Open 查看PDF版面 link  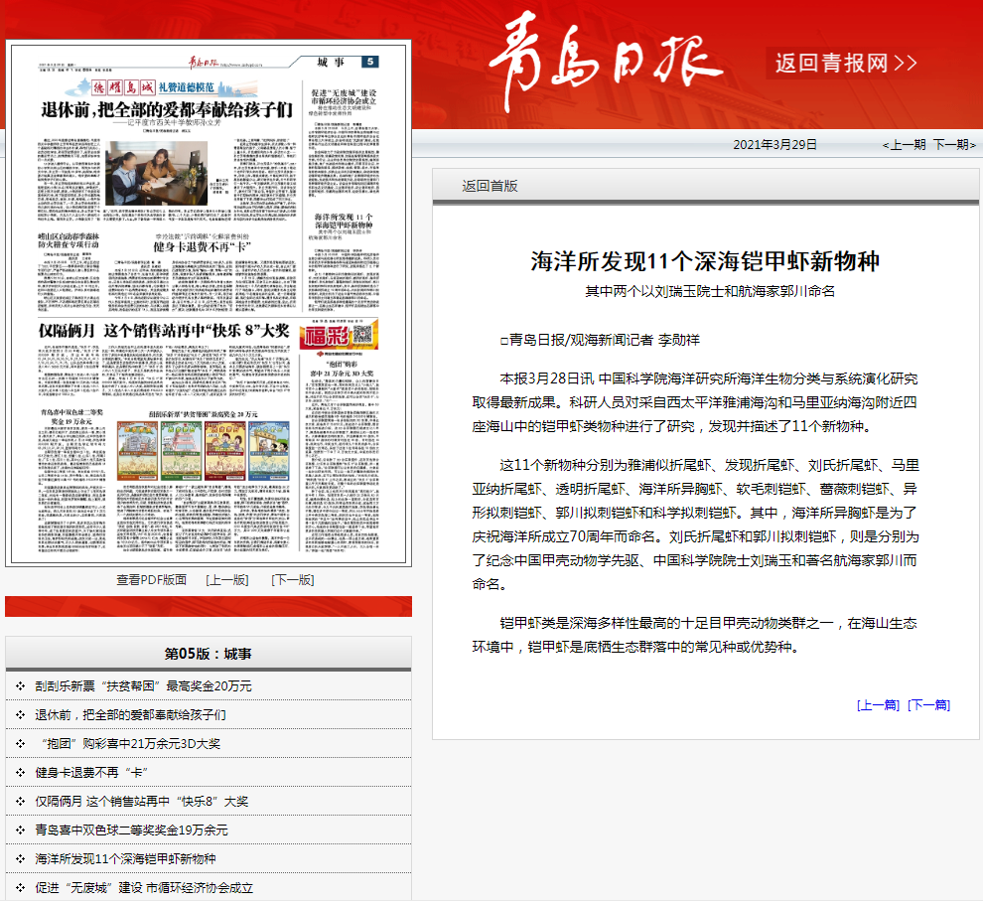tap(151, 580)
